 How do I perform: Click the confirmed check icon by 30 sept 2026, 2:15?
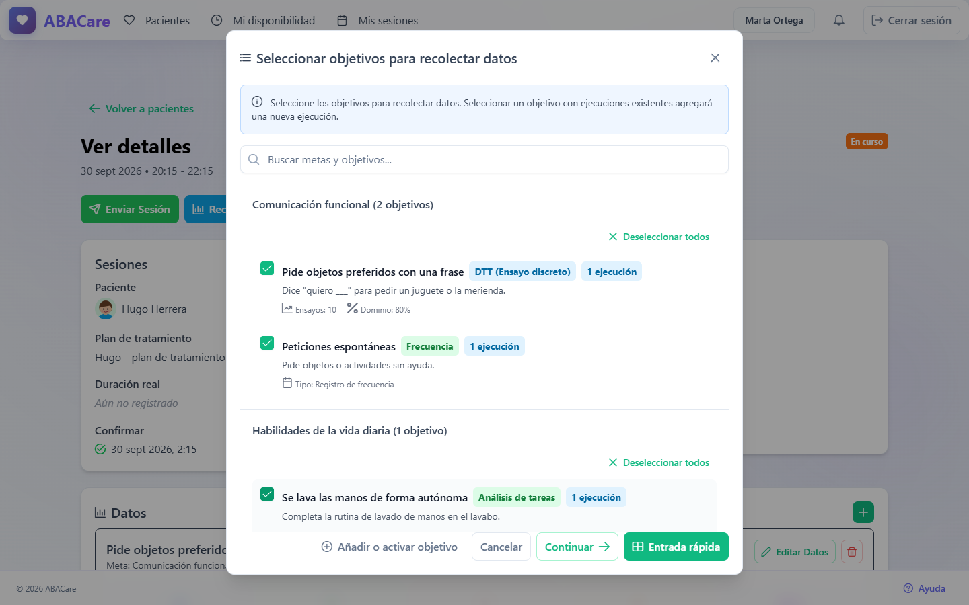click(100, 449)
